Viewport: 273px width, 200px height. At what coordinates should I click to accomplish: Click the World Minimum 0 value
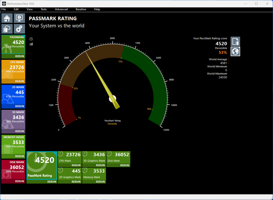tap(226, 70)
